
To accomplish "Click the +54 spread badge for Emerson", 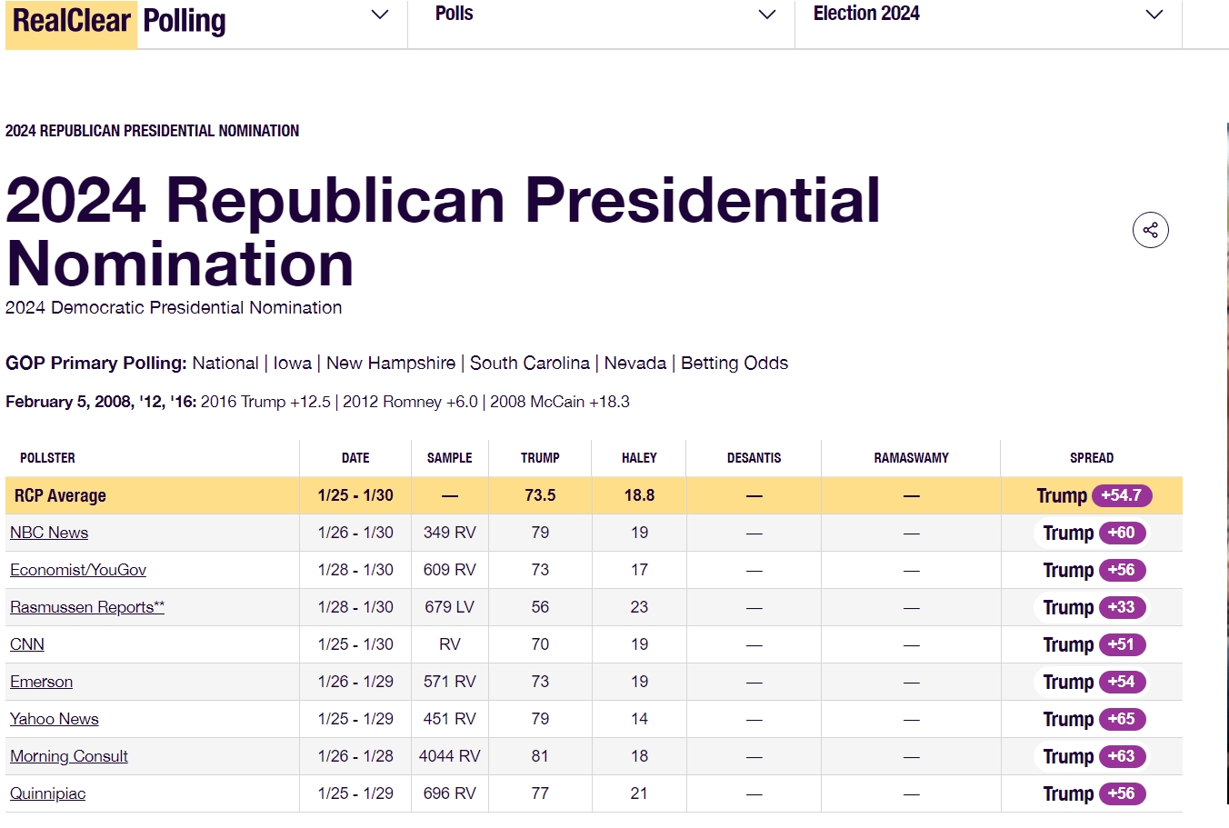I will click(x=1122, y=682).
